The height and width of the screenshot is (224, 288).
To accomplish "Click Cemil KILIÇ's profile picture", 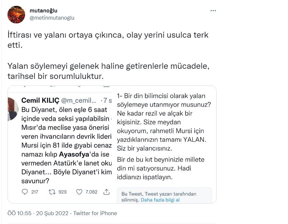I will [x=12, y=110].
